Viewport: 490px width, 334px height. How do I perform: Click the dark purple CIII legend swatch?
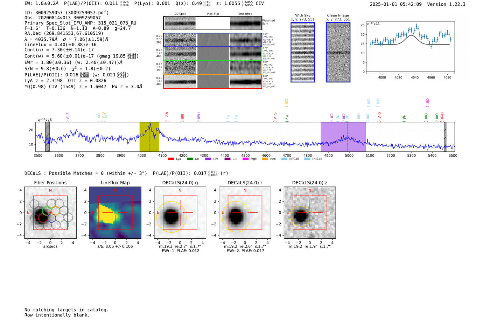pos(227,159)
